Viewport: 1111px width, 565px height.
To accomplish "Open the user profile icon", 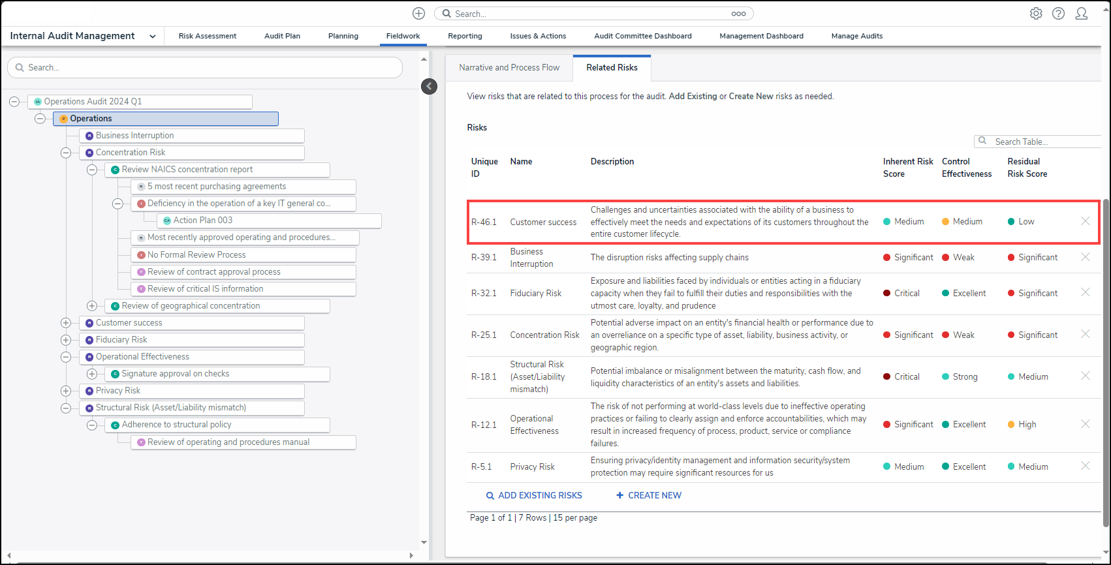I will click(1081, 14).
